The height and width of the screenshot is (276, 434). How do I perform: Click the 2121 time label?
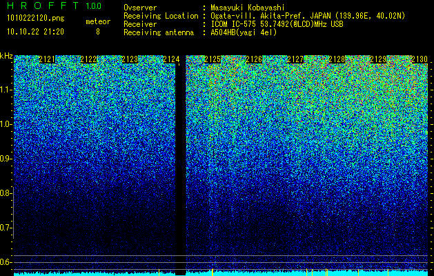pyautogui.click(x=47, y=59)
